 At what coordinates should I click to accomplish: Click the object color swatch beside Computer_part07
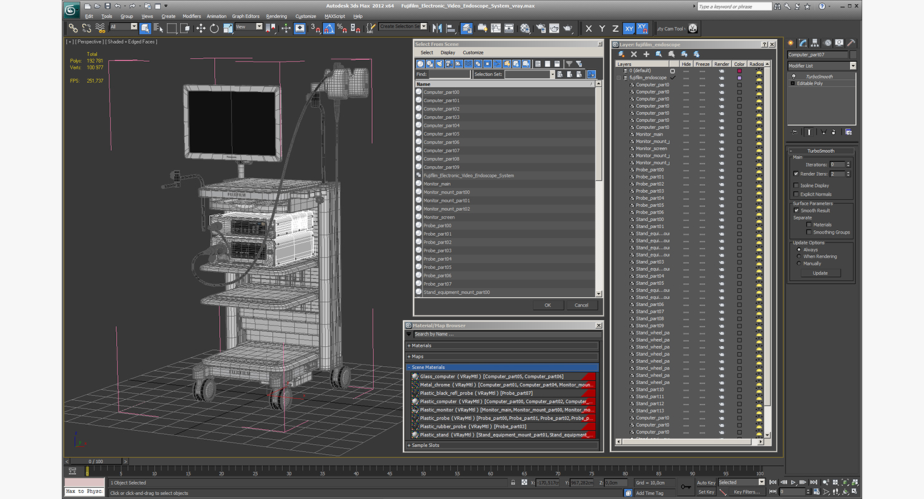pyautogui.click(x=853, y=55)
